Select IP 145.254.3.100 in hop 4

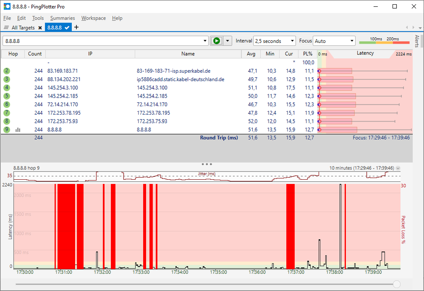tap(63, 88)
